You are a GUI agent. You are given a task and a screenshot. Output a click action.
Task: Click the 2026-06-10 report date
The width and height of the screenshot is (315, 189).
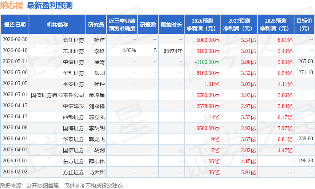[x=15, y=50]
